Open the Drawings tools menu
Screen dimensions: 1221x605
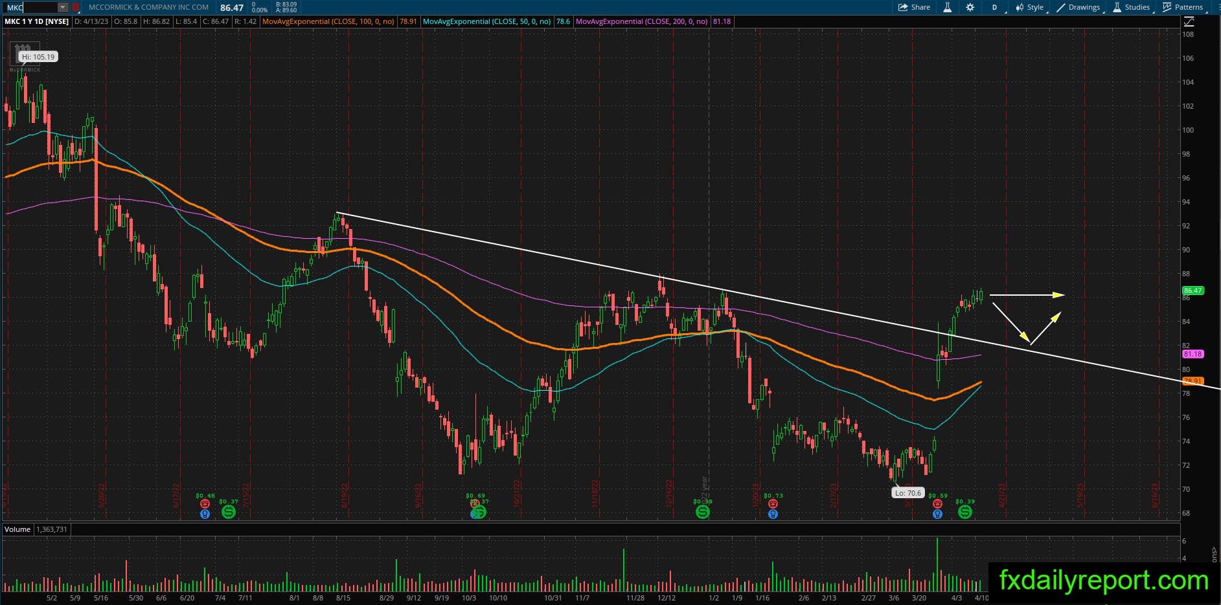click(1078, 7)
